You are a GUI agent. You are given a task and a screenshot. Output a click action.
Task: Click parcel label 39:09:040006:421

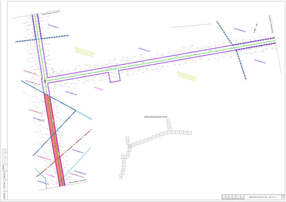(43, 183)
